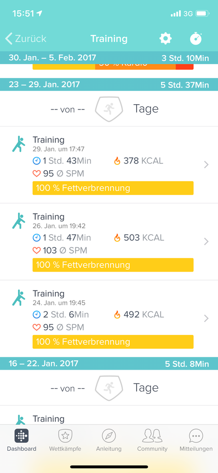Screen dimensions: 218x473
Task: Tap the 30. Jan. – 5. Feb. header
Action: tap(109, 58)
